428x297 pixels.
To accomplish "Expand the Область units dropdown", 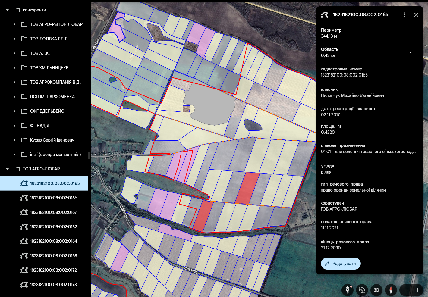I will (x=410, y=52).
